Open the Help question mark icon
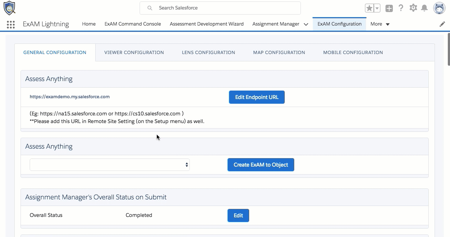Viewport: 450px width, 237px height. point(401,8)
